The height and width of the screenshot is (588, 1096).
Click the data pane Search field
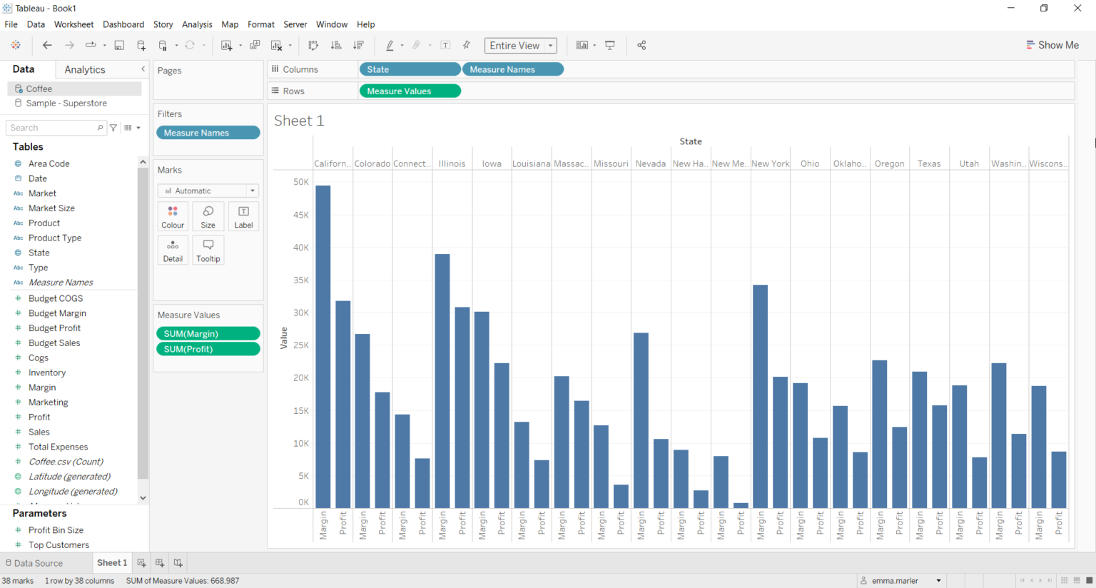(x=56, y=128)
